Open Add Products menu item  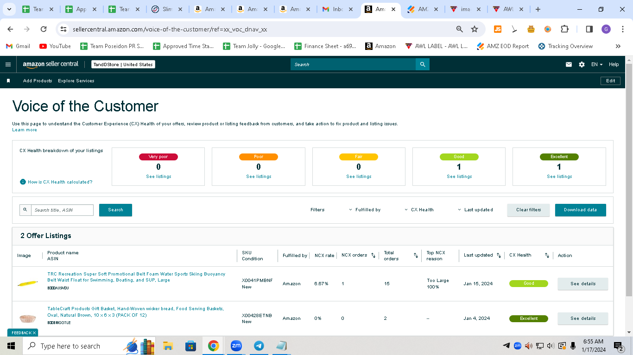pyautogui.click(x=38, y=81)
